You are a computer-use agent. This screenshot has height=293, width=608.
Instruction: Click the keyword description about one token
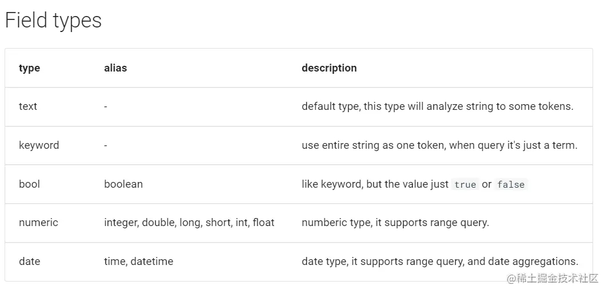point(440,145)
